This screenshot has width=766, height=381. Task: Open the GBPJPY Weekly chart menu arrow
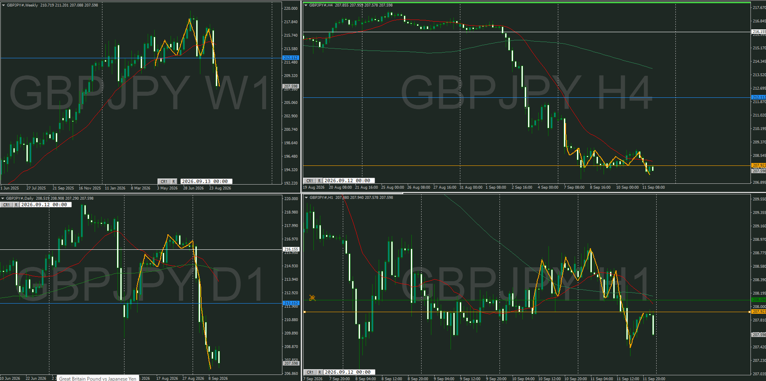coord(3,5)
